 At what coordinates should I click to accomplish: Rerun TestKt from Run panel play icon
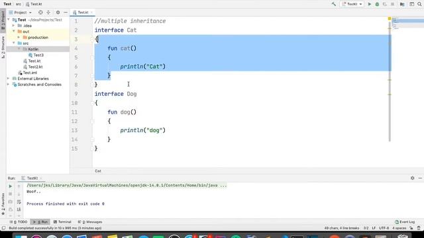click(x=11, y=186)
